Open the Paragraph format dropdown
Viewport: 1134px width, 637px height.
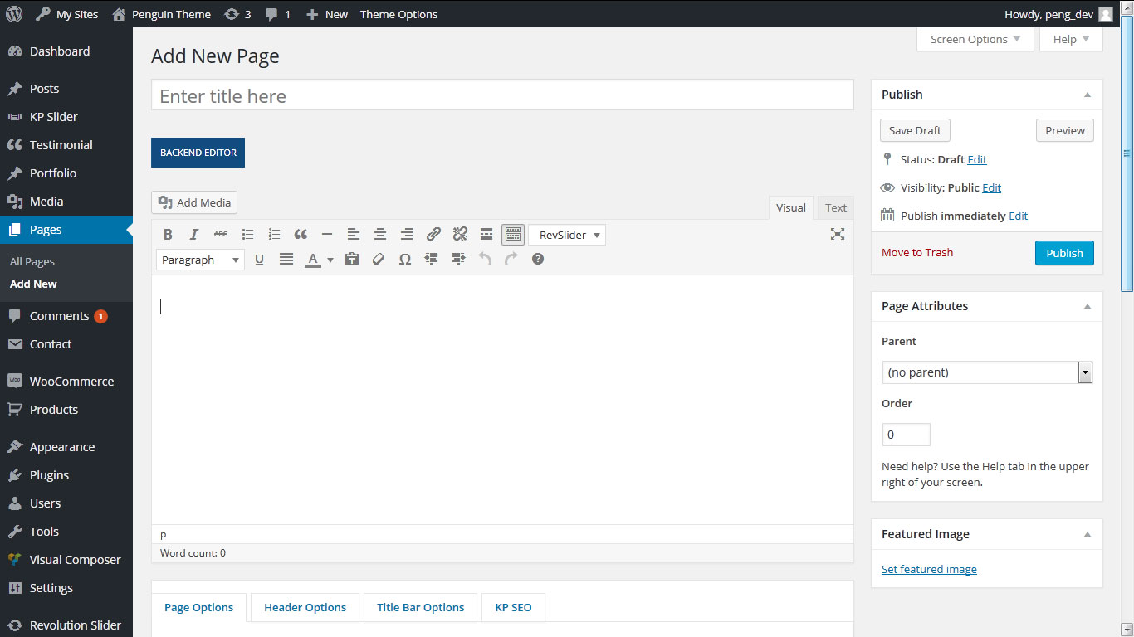(200, 260)
